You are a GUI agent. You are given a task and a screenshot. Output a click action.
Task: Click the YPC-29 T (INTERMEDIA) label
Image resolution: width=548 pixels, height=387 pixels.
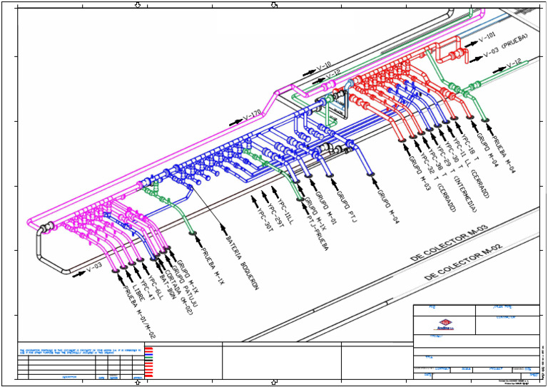(x=457, y=179)
